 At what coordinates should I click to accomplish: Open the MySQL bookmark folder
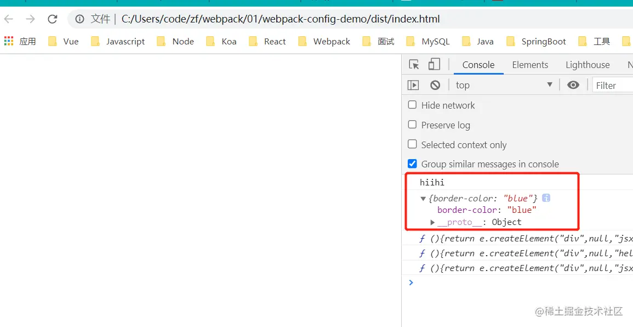[428, 41]
